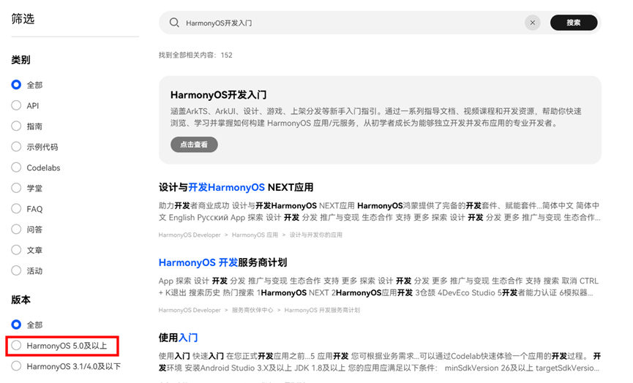Screen dimensions: 633x383
Task: Open 设计与开发HarmonyOS NEXT应用 result
Action: 236,187
